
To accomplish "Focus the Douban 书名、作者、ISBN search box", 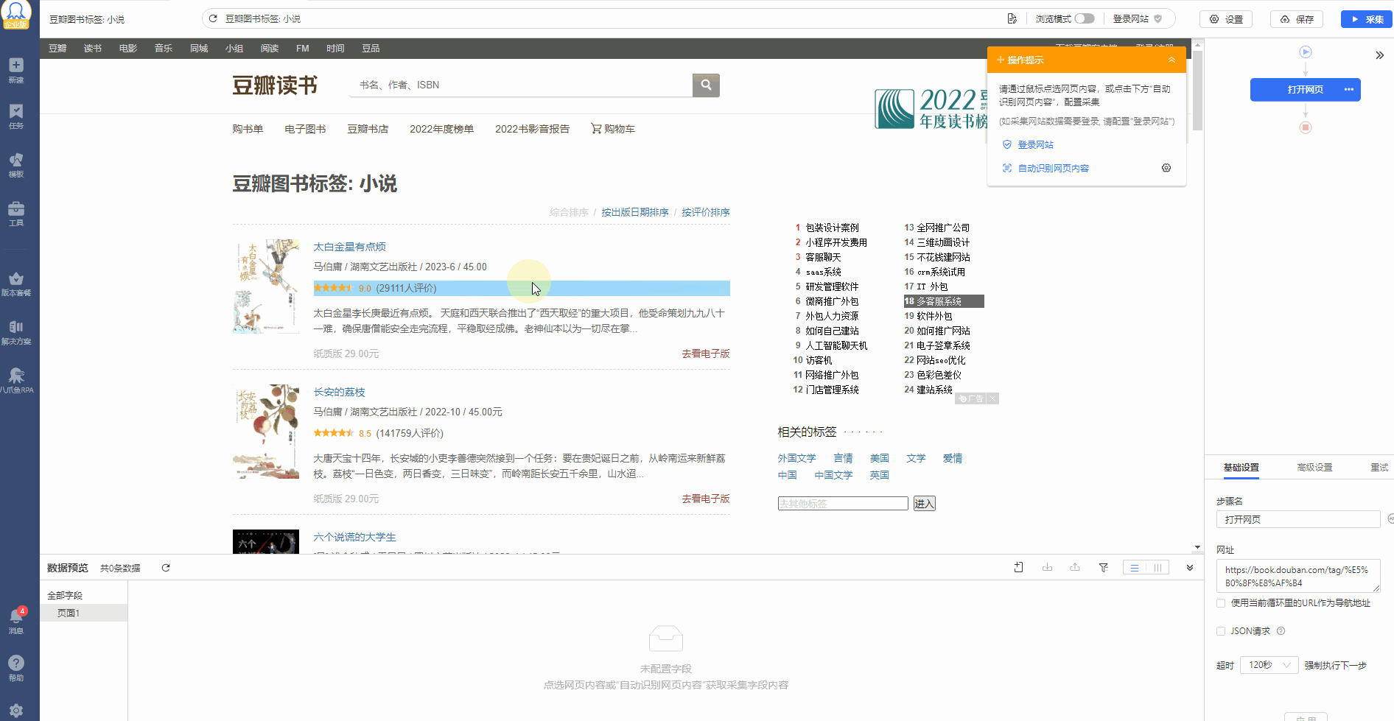I will (x=522, y=85).
